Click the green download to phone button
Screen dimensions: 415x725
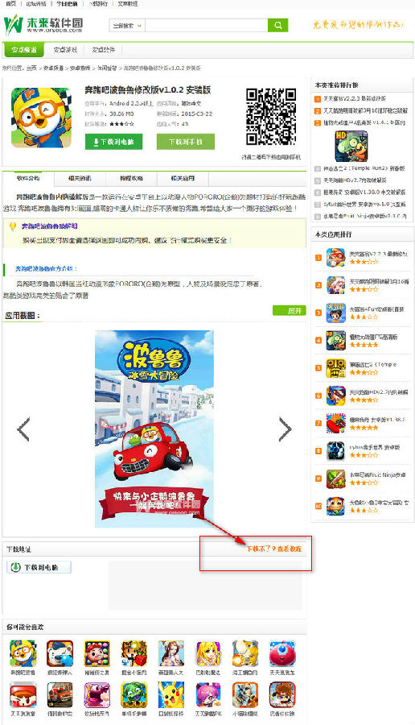[186, 142]
